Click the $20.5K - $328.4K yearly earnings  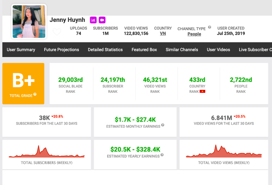point(135,150)
